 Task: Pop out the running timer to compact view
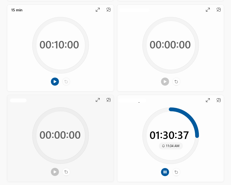pyautogui.click(x=219, y=100)
